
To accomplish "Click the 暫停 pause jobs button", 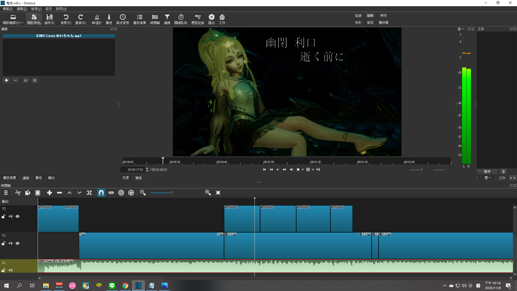I will pyautogui.click(x=487, y=172).
